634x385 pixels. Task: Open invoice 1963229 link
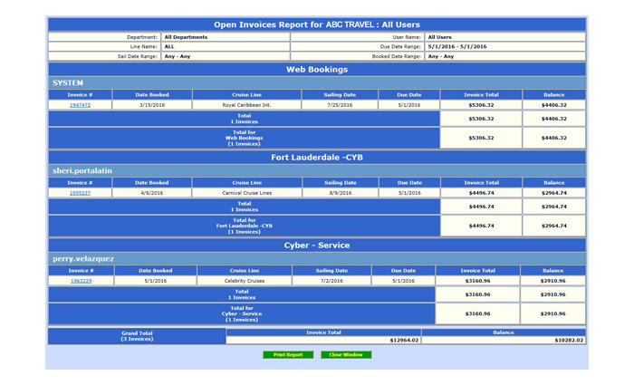[x=82, y=281]
